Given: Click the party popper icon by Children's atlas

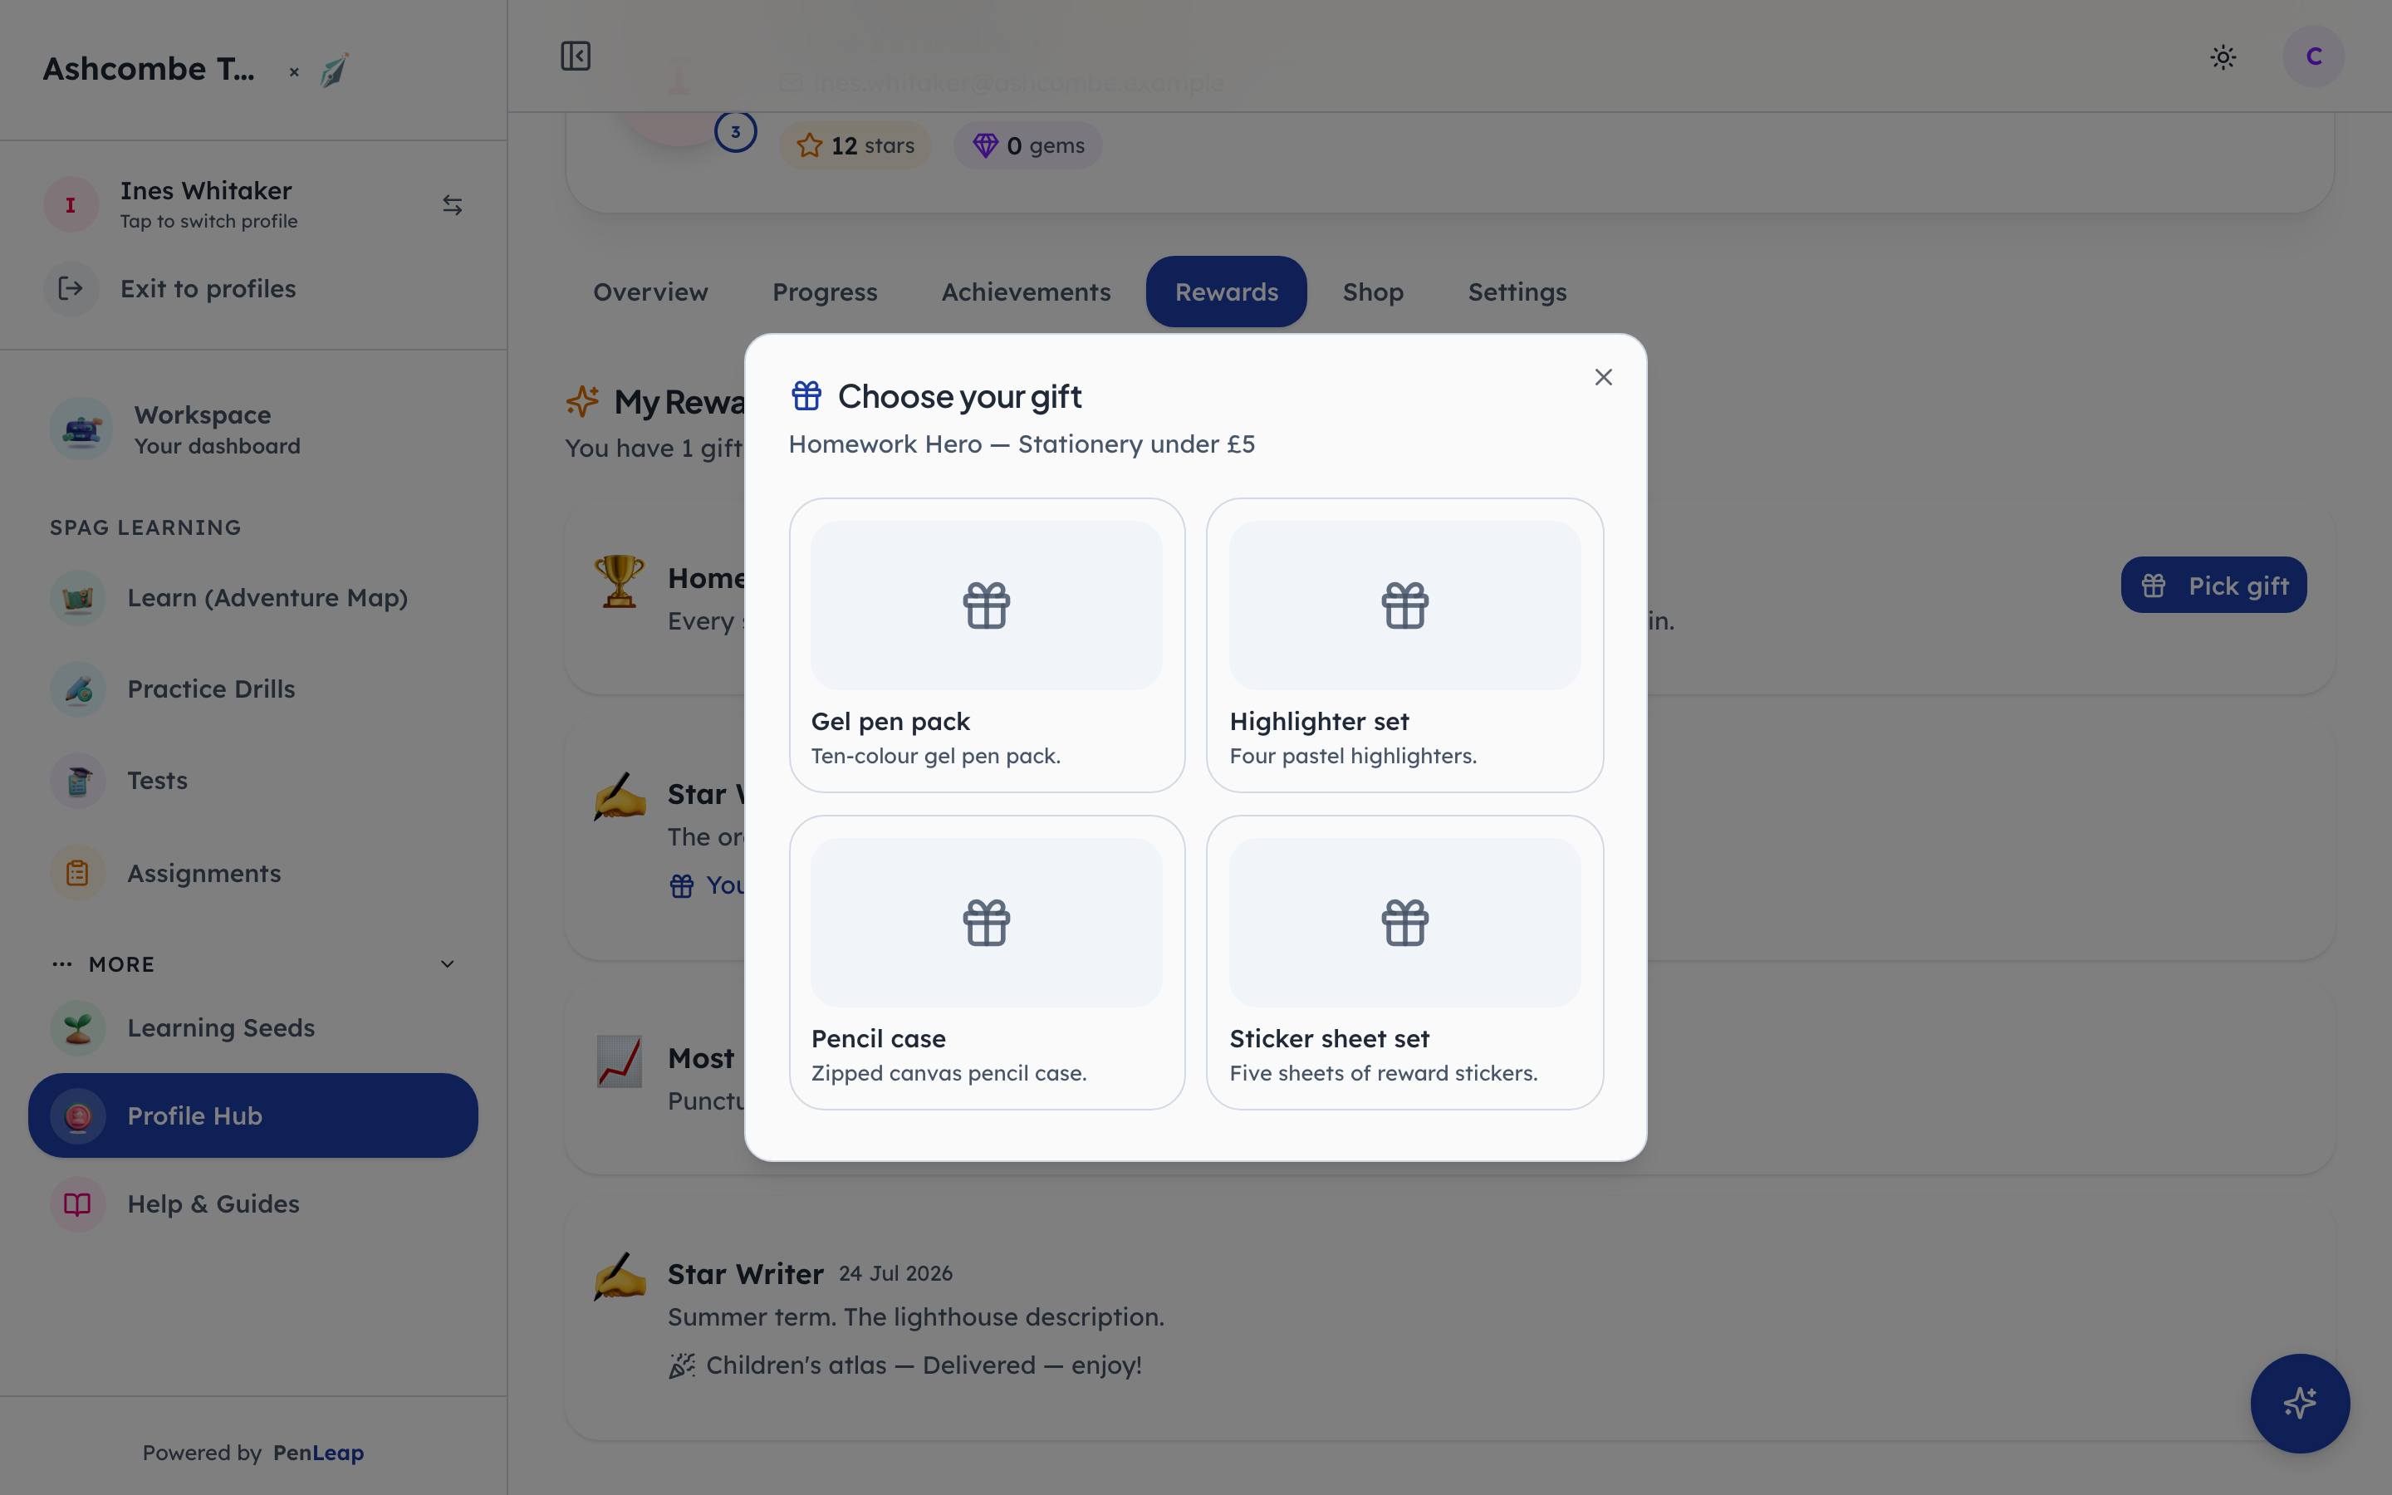Looking at the screenshot, I should [681, 1365].
